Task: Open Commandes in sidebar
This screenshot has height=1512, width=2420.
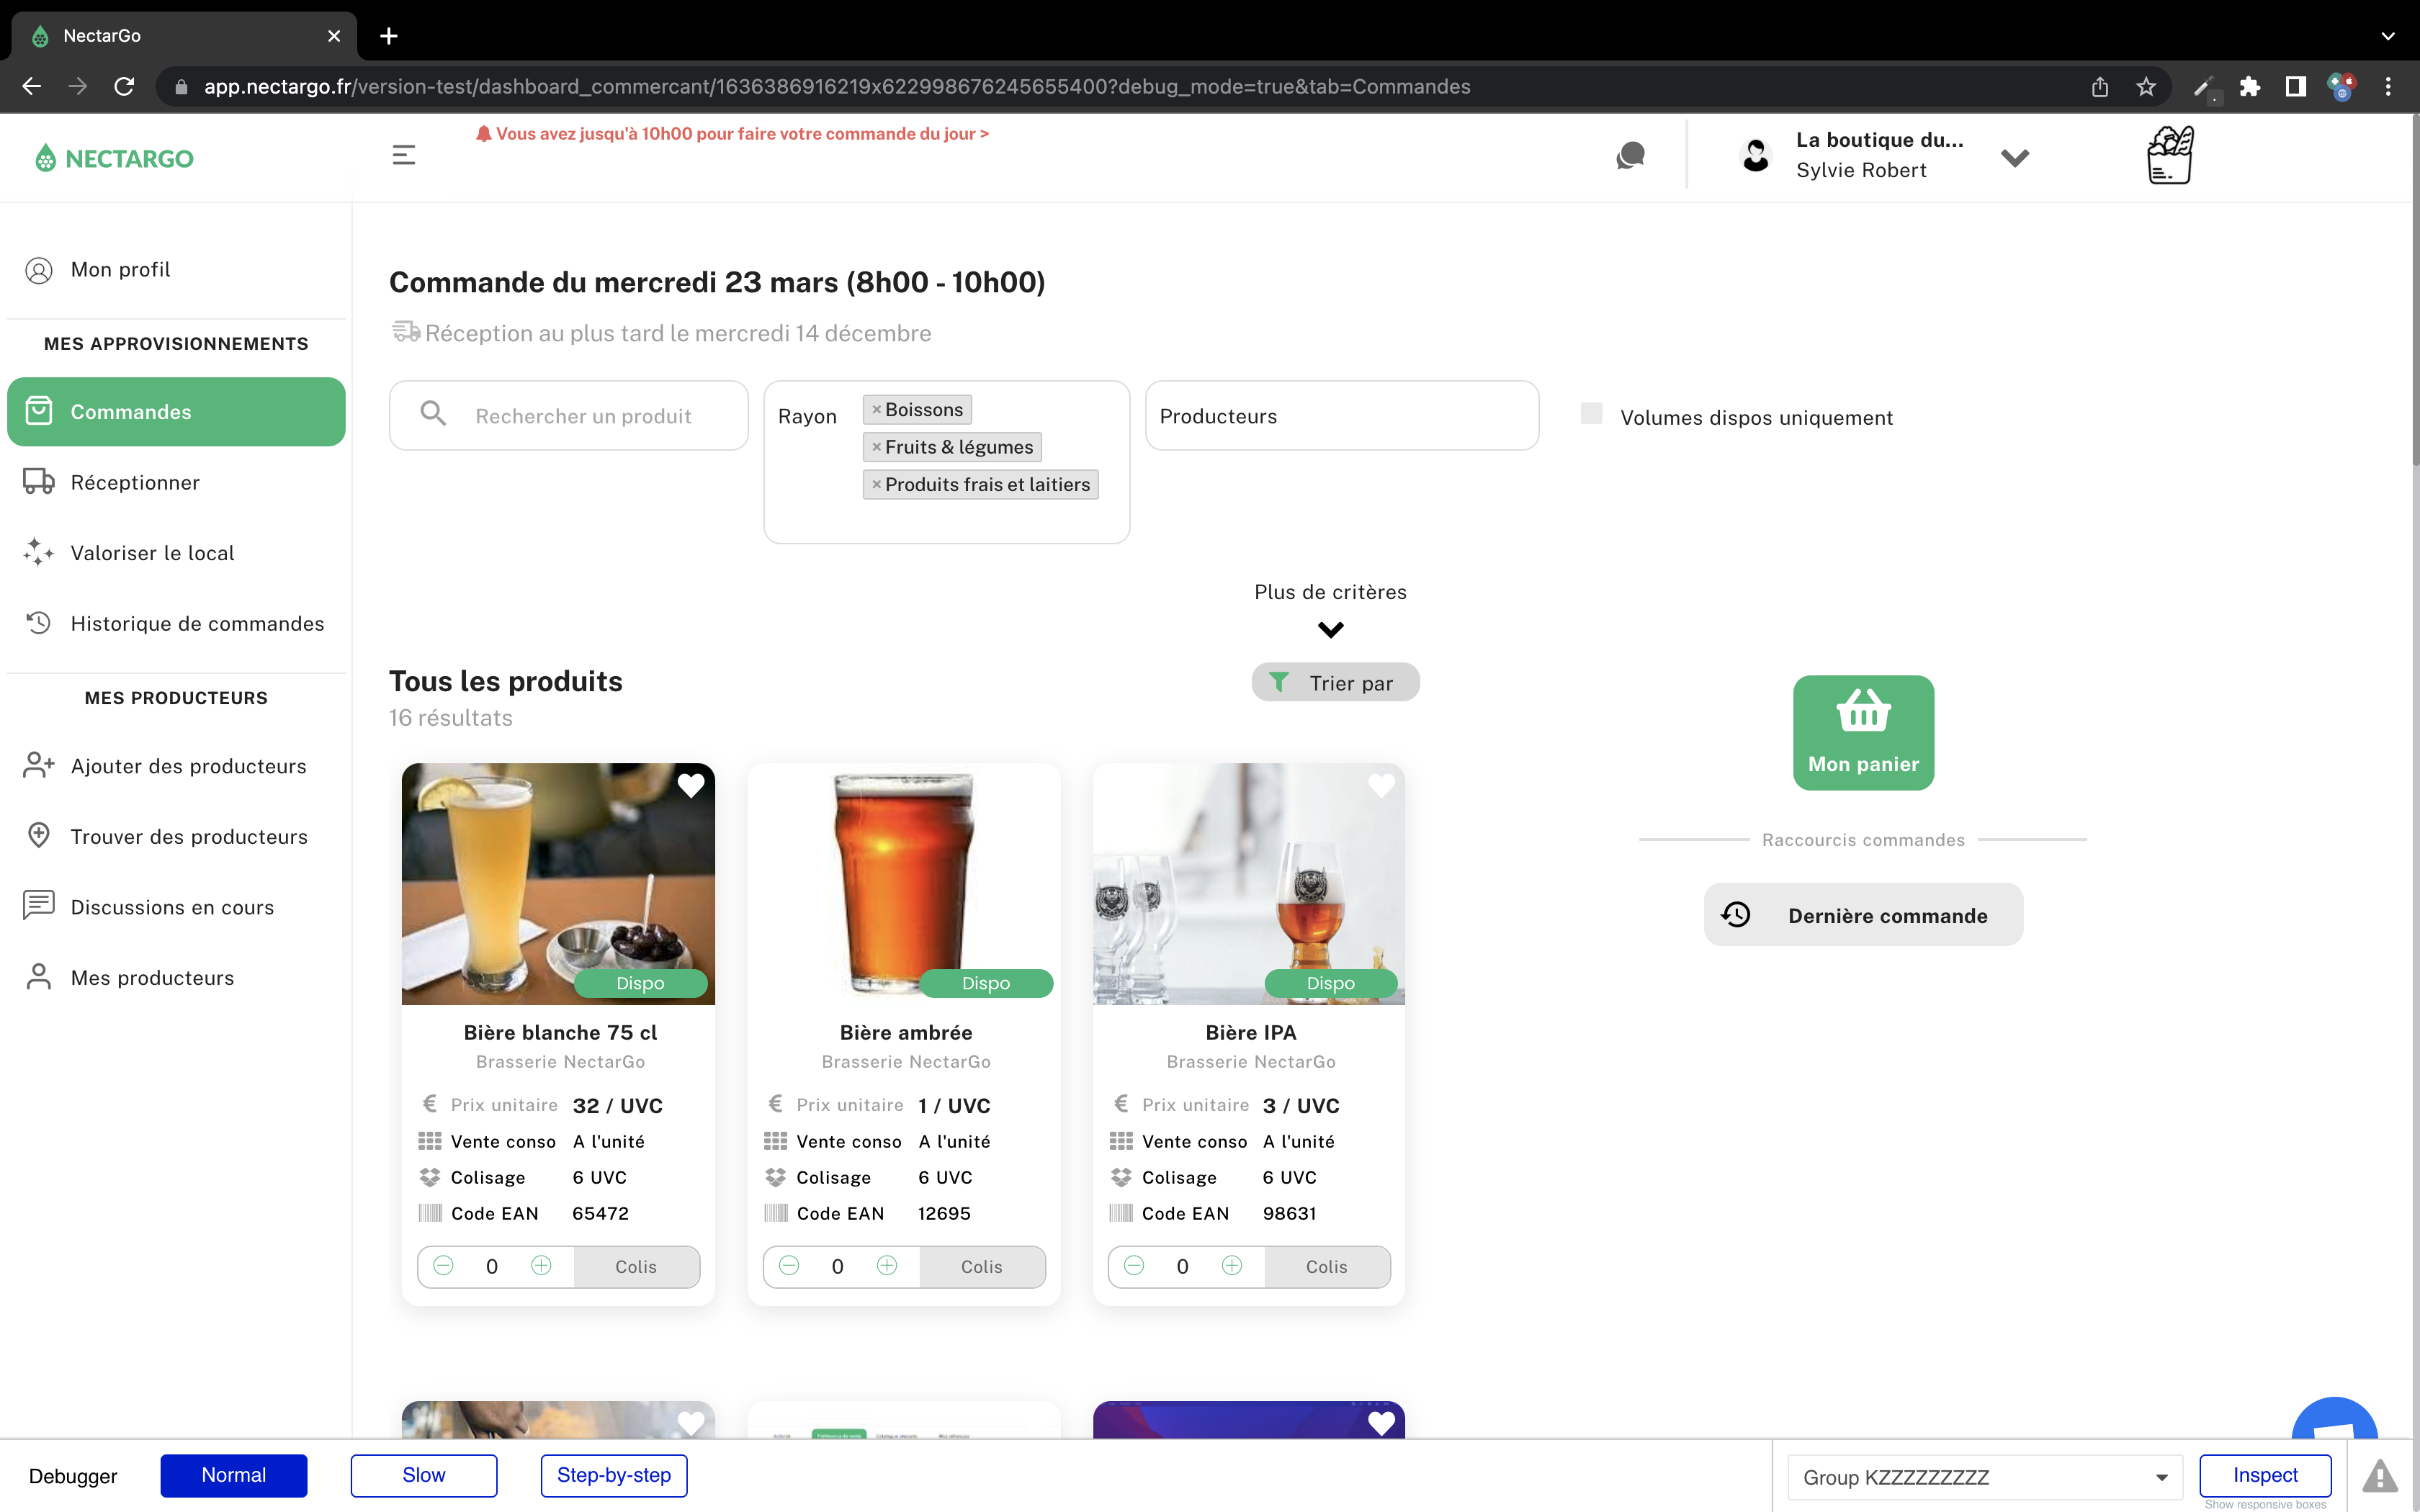Action: (x=176, y=412)
